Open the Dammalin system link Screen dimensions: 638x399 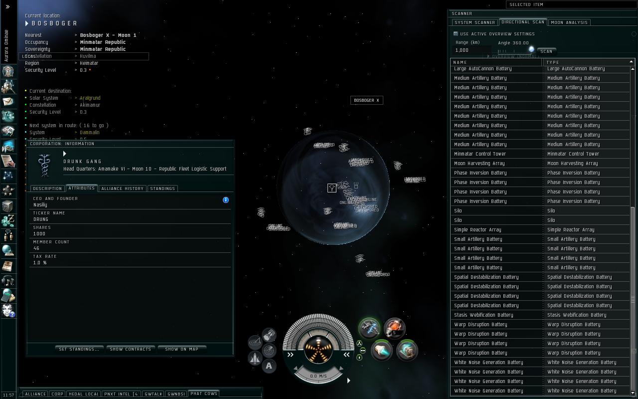(90, 133)
